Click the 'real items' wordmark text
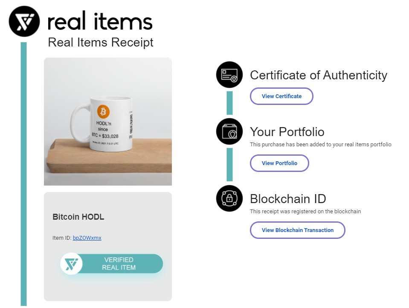Image resolution: width=409 pixels, height=308 pixels. [x=100, y=22]
